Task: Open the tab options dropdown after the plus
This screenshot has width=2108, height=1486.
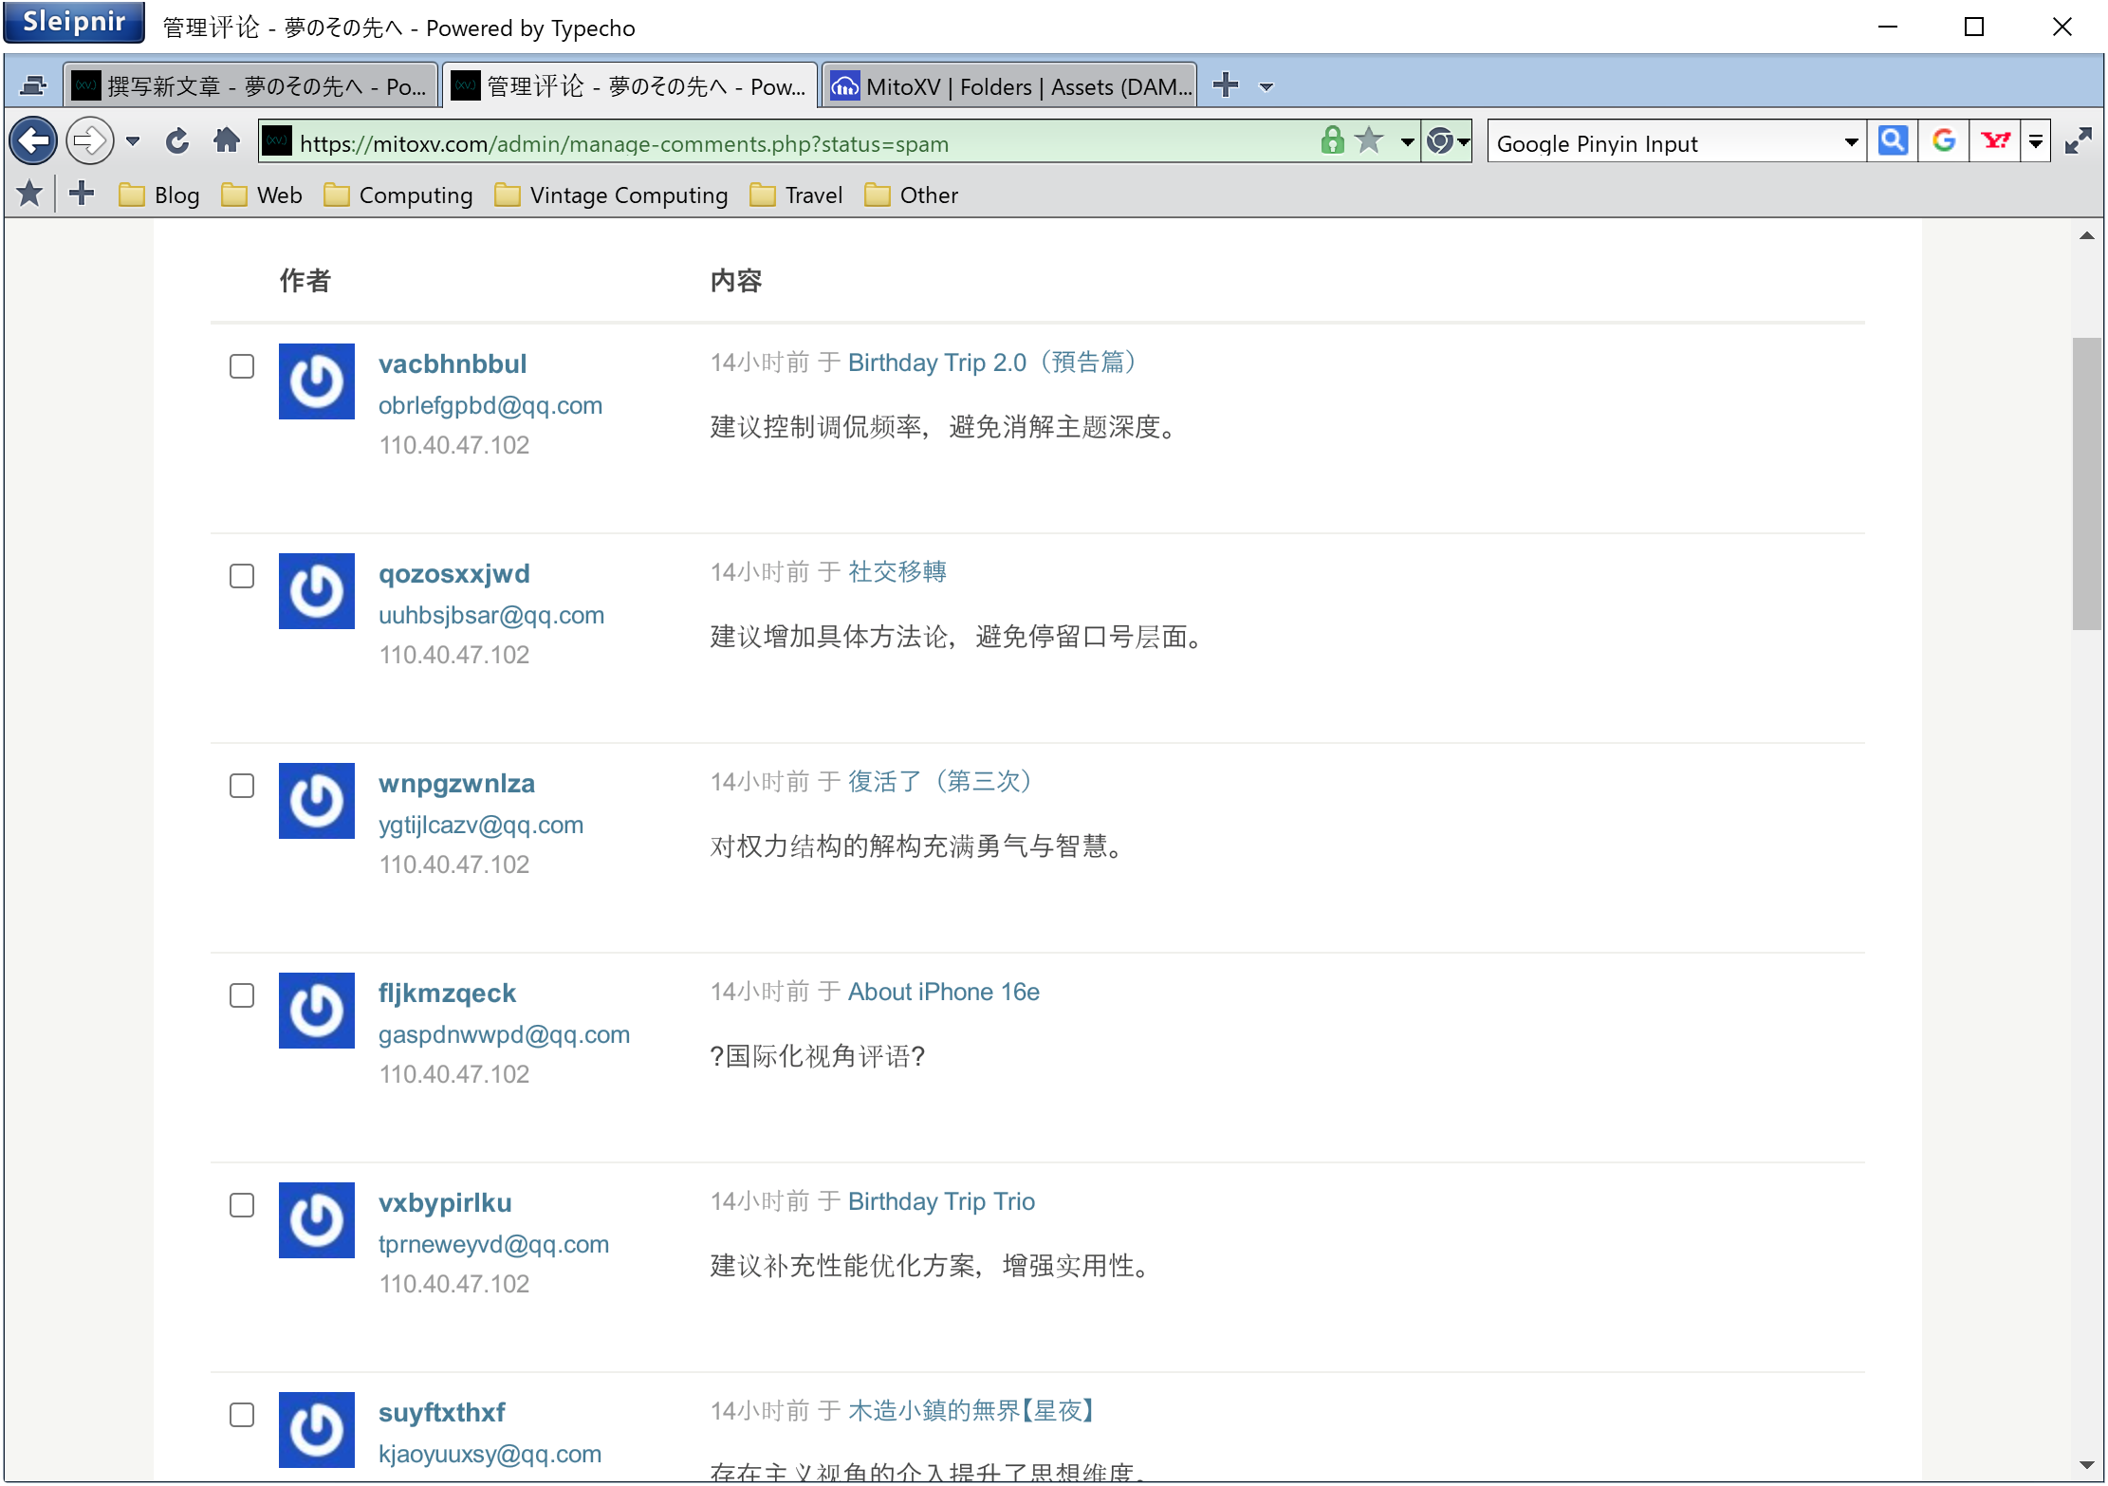Action: point(1266,86)
